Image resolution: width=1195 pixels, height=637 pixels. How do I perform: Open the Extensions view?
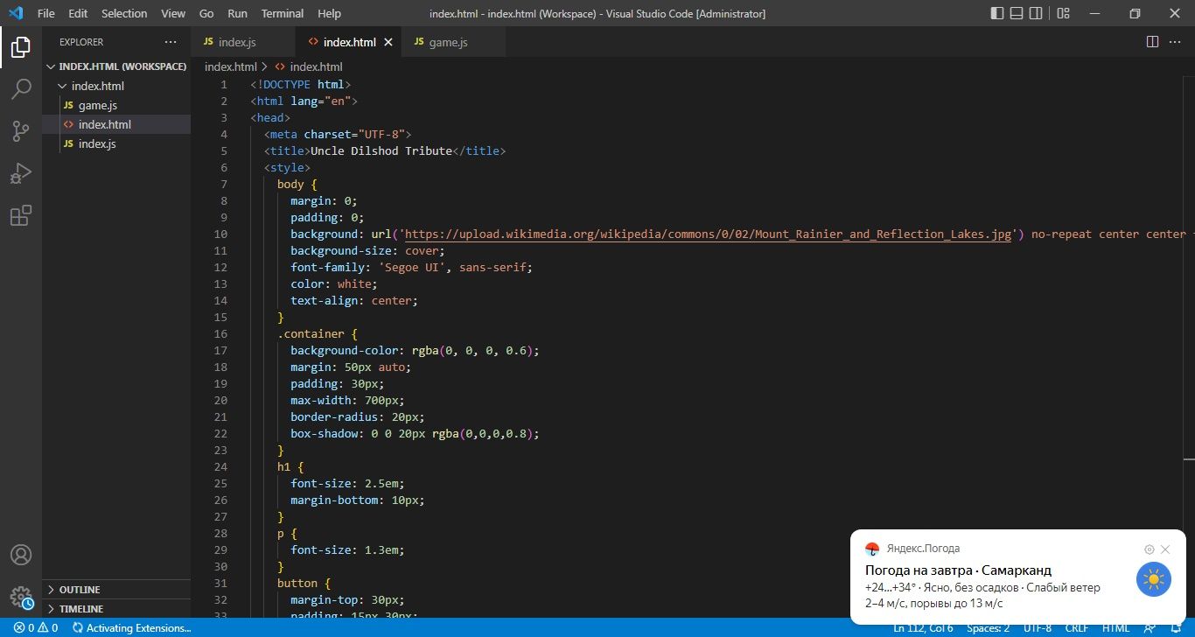(x=21, y=215)
